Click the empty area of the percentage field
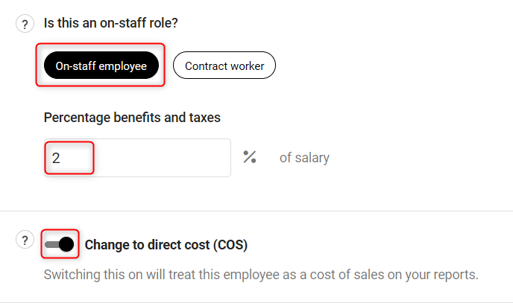Viewport: 513px width, 303px height. [162, 158]
